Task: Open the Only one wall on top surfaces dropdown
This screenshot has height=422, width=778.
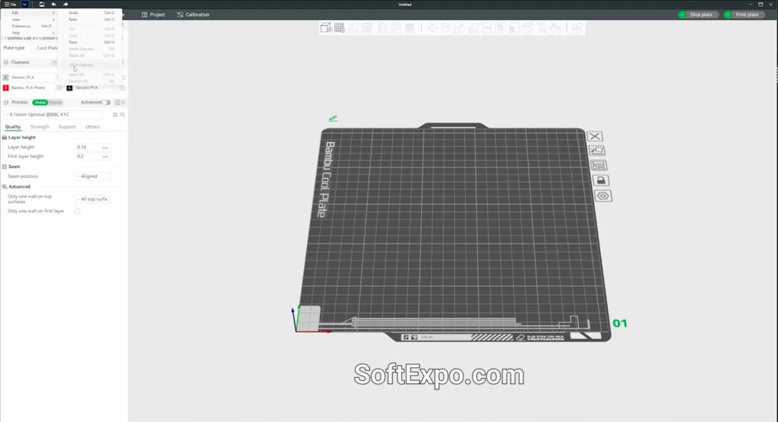Action: coord(93,199)
